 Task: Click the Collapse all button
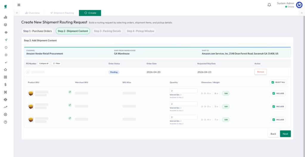44,64
